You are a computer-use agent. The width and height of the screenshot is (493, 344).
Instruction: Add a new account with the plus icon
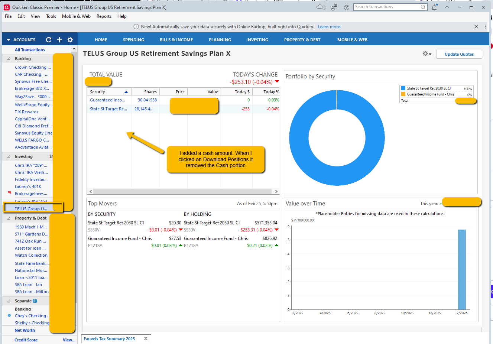pos(59,40)
